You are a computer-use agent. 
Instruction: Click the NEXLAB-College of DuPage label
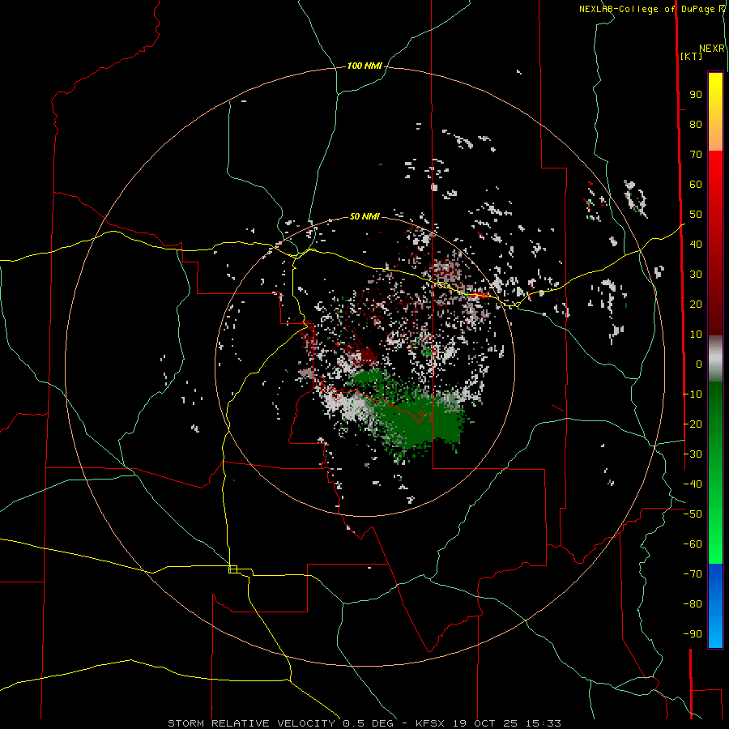(x=652, y=9)
